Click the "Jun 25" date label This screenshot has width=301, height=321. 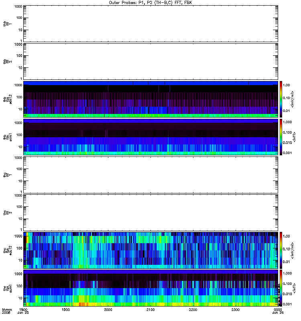pos(23,313)
